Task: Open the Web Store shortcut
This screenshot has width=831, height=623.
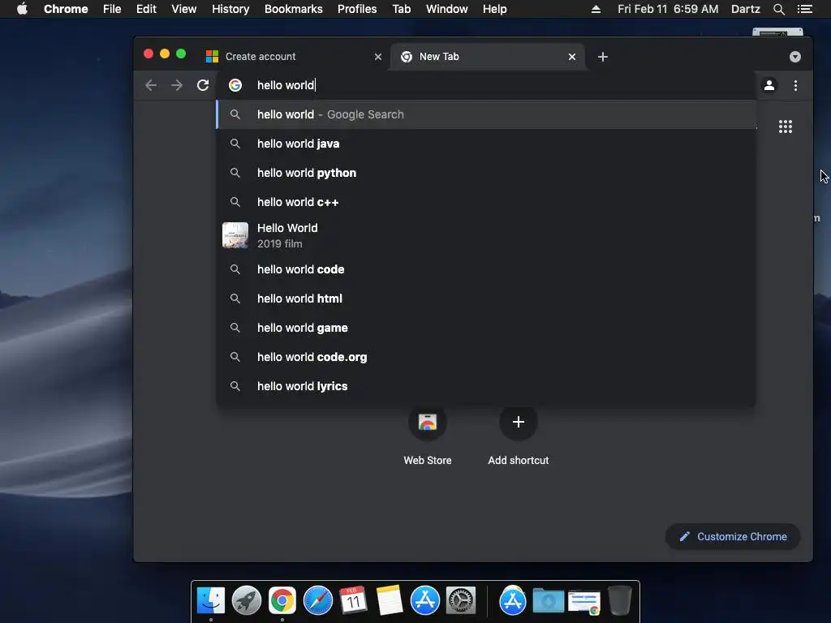Action: 427,436
